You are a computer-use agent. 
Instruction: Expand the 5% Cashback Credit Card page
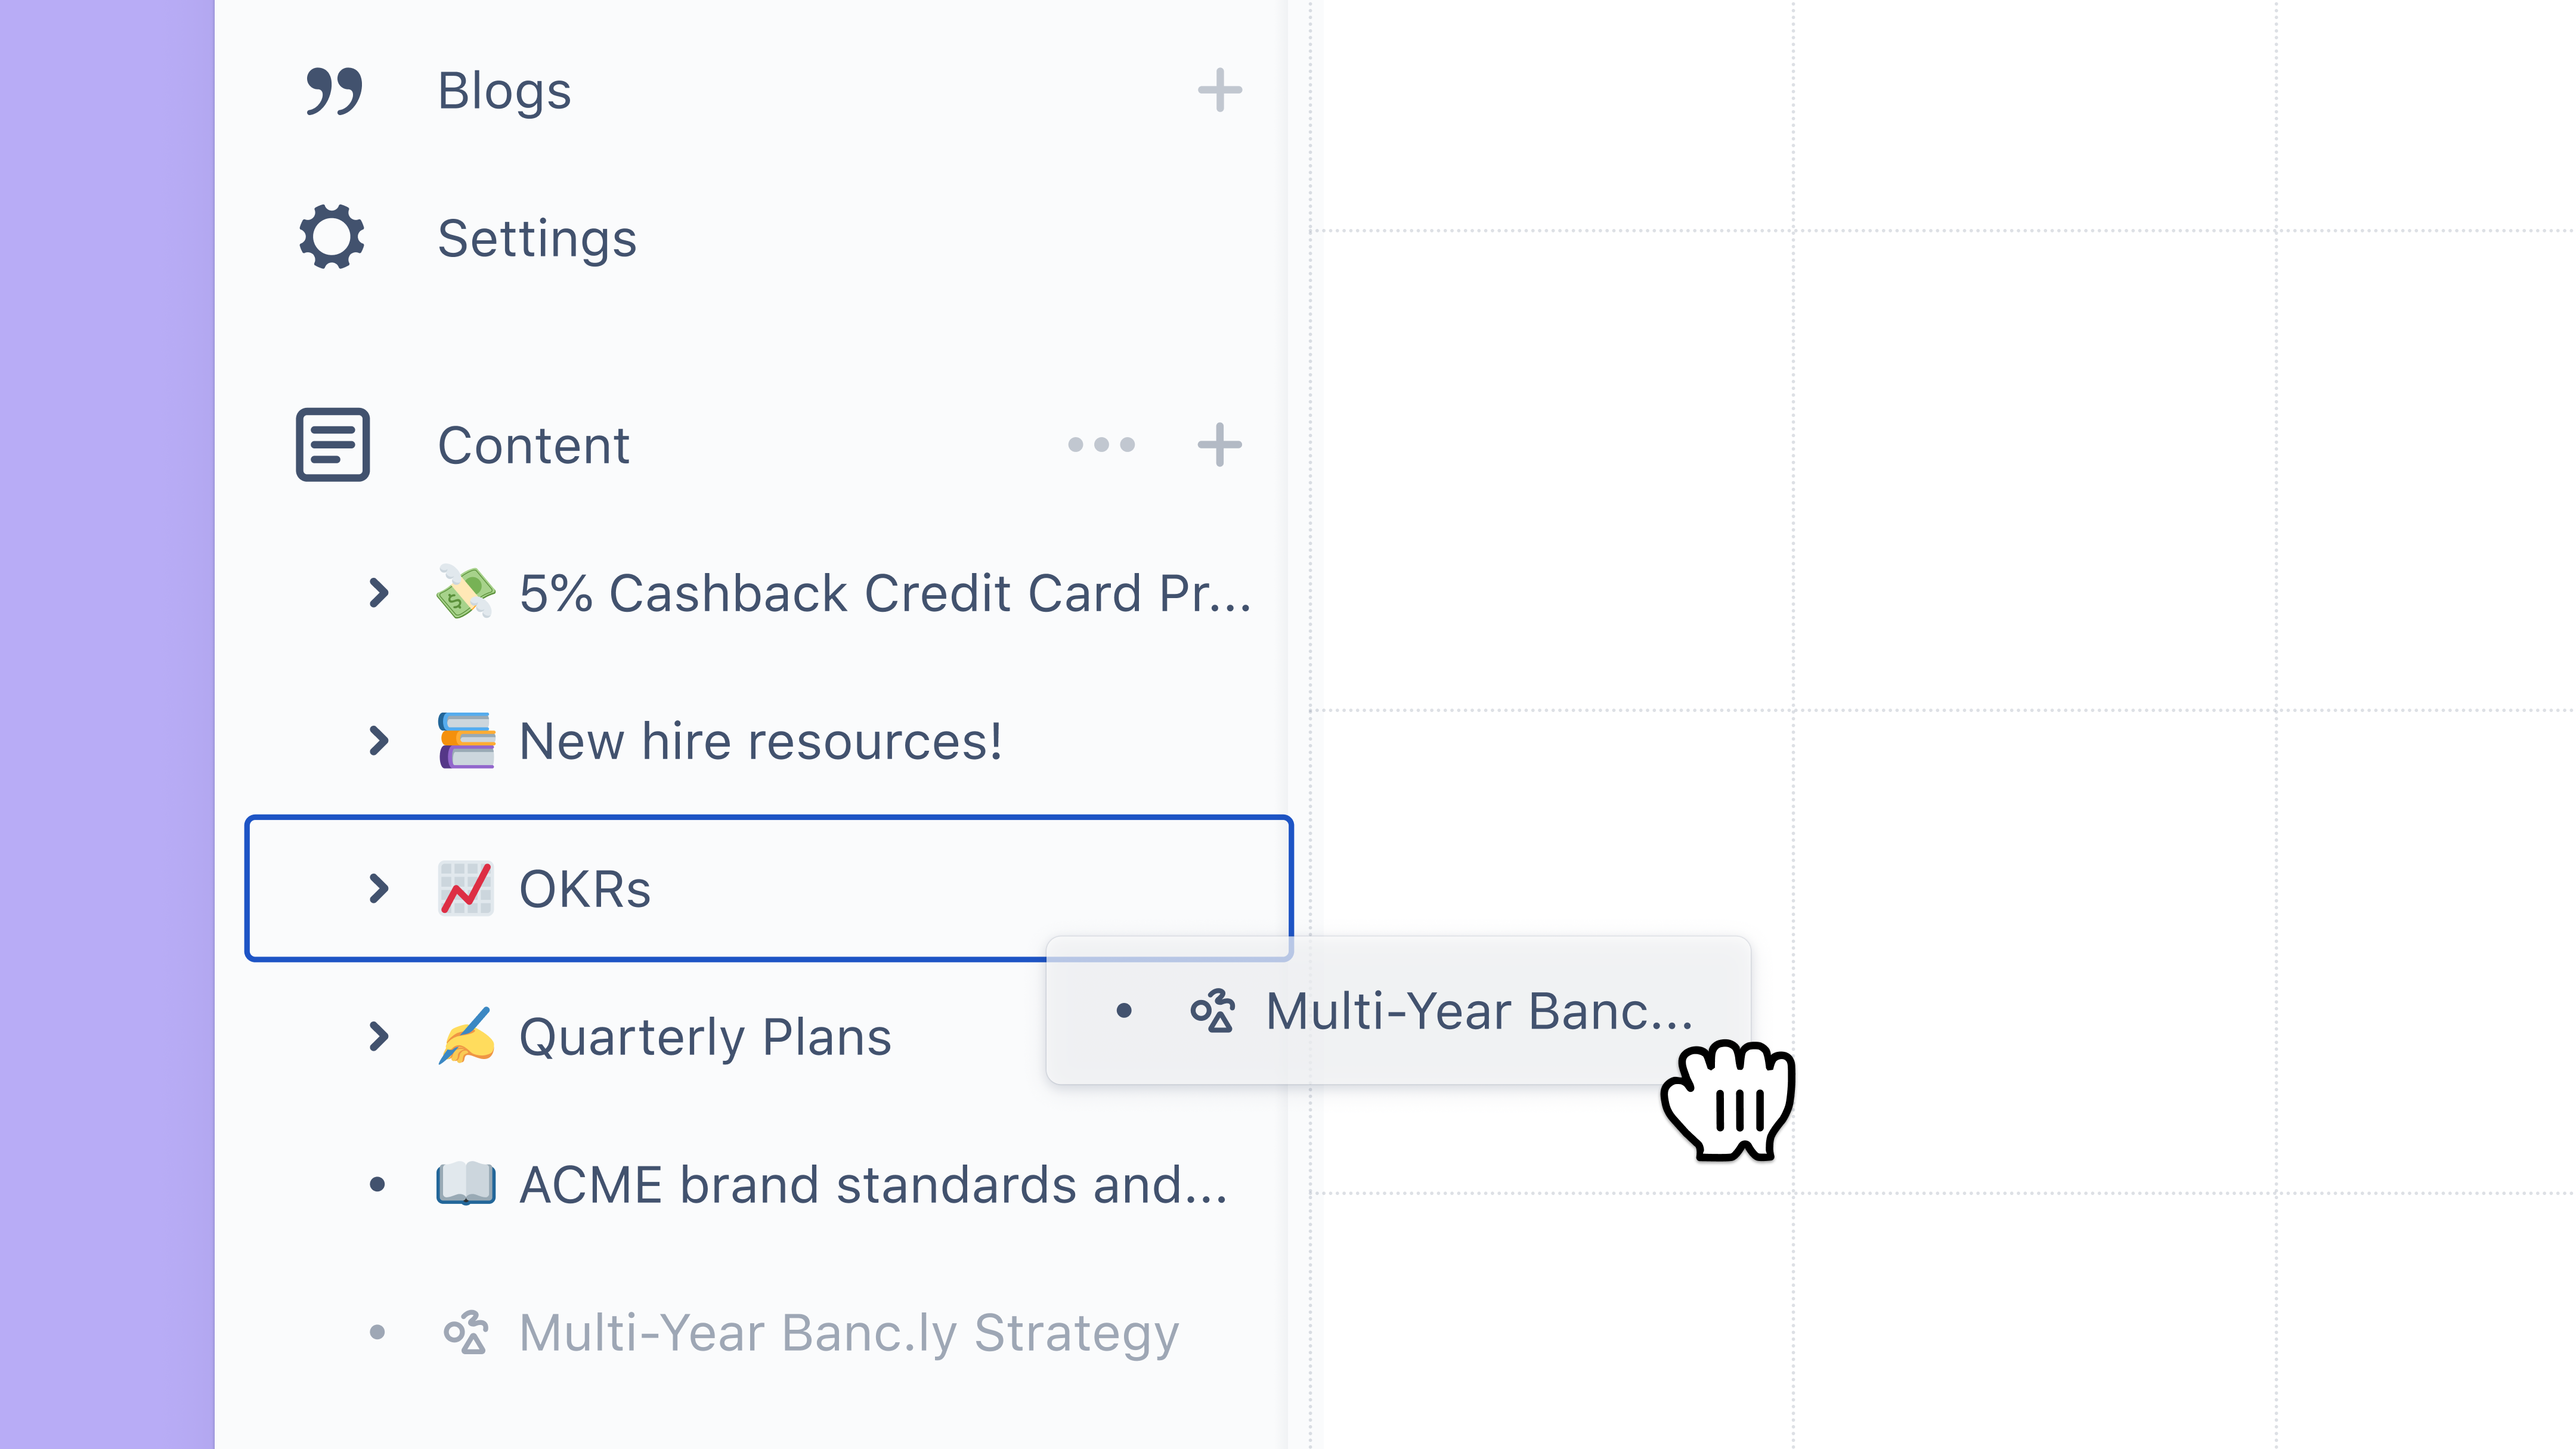[379, 592]
